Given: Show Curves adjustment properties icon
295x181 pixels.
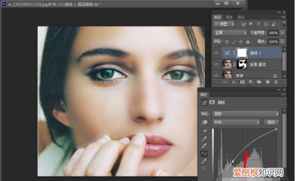Looking at the screenshot, I should (x=205, y=103).
